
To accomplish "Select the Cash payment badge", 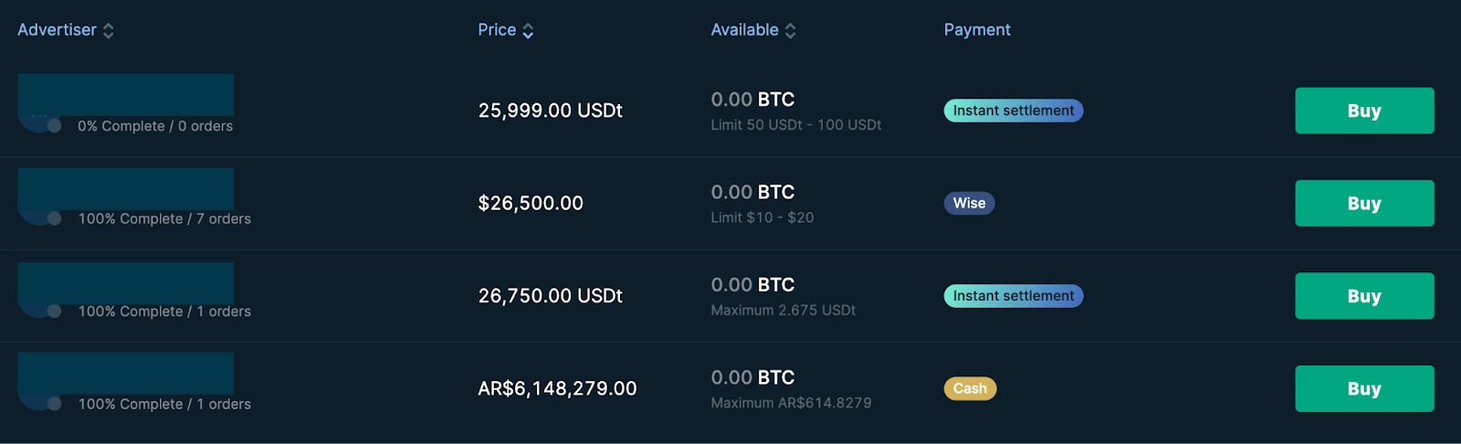I will coord(970,389).
